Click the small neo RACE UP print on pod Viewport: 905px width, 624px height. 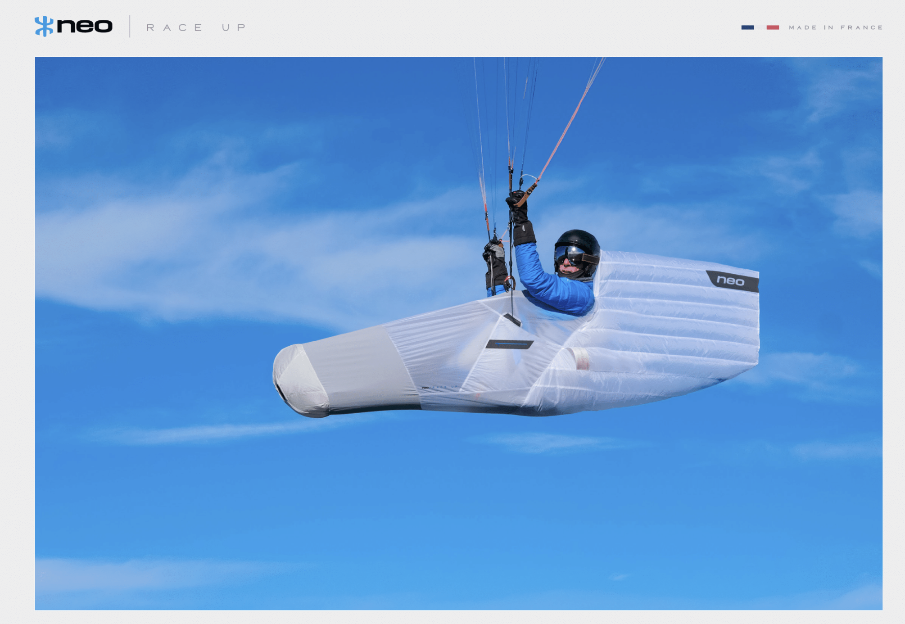439,387
